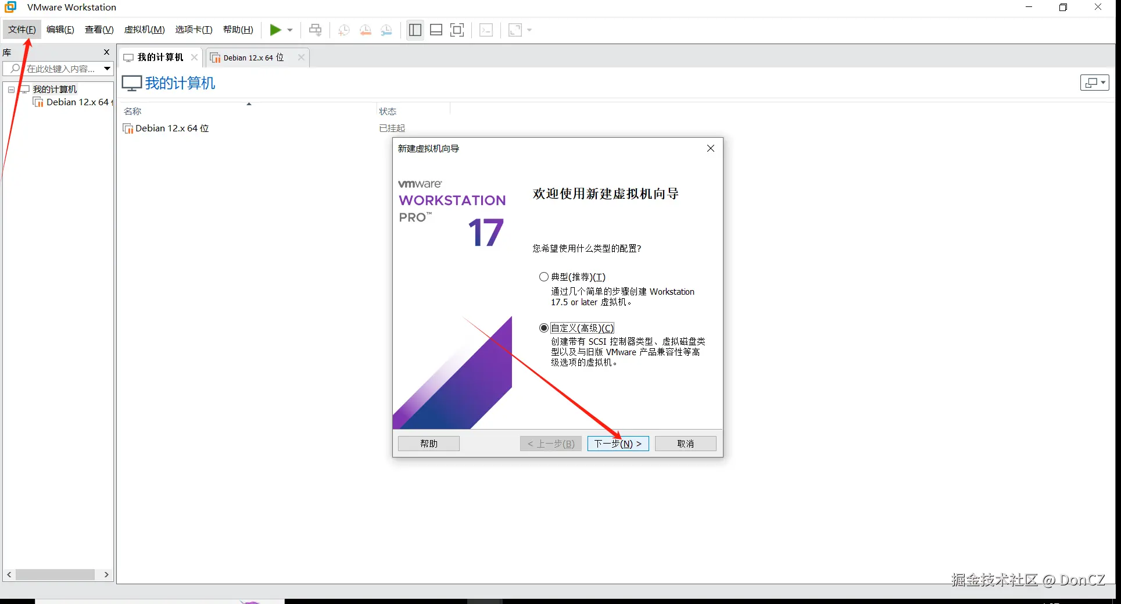The height and width of the screenshot is (604, 1121).
Task: Close the 新建虚拟机向导 dialog
Action: click(x=710, y=148)
